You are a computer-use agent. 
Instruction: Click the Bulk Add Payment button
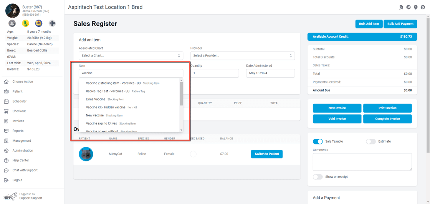[x=400, y=24]
